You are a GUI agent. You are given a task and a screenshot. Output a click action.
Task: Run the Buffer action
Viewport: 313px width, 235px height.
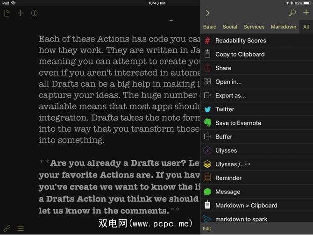[256, 136]
